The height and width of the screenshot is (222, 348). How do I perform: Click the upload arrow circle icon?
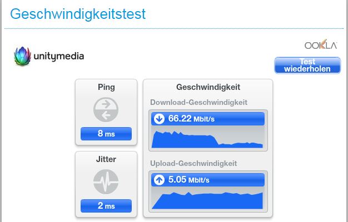point(159,180)
